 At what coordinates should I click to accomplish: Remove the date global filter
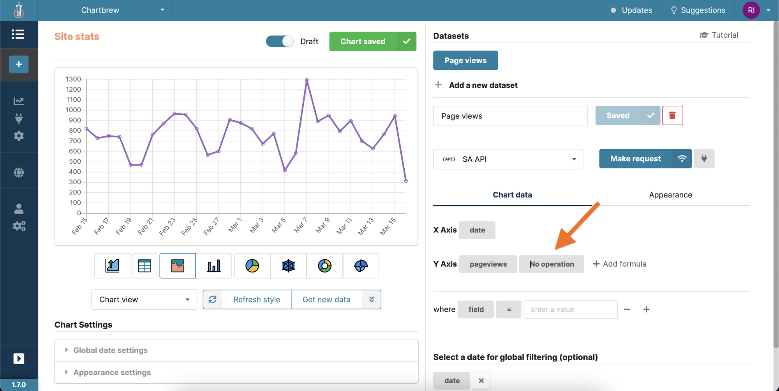pos(481,381)
